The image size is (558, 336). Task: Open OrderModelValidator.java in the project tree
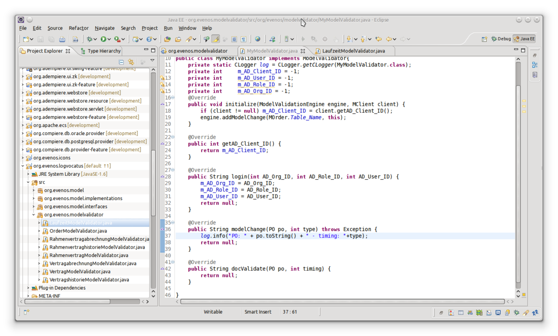[x=78, y=231]
